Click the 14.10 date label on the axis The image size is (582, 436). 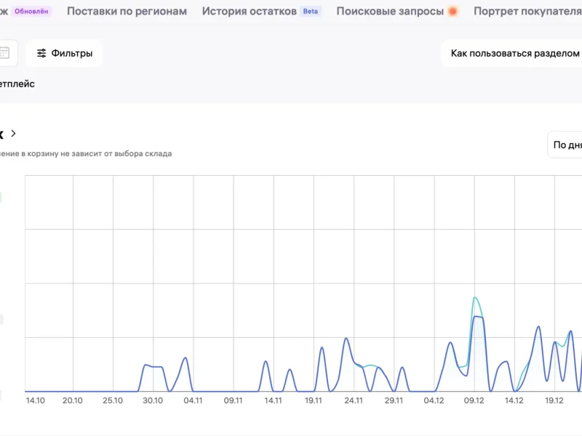(x=35, y=400)
